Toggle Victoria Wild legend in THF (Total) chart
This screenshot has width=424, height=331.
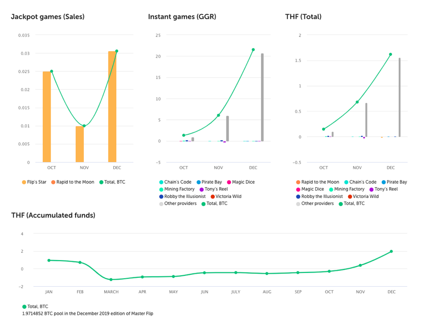click(363, 197)
